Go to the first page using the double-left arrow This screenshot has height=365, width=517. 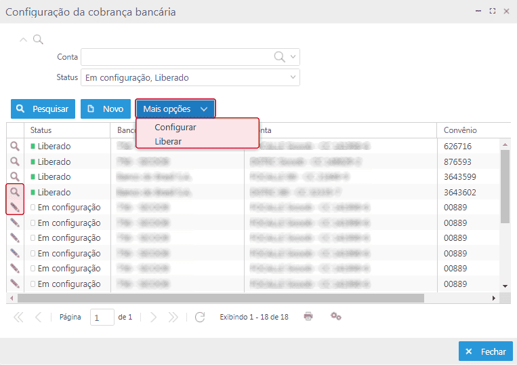(x=18, y=317)
